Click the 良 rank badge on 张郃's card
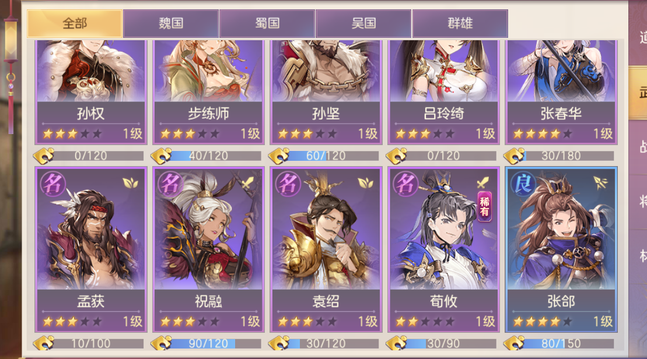Image resolution: width=647 pixels, height=359 pixels. (x=523, y=184)
